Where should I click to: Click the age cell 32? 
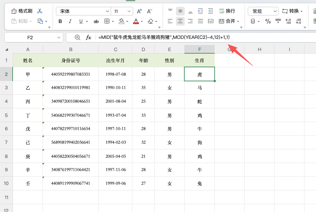pyautogui.click(x=143, y=143)
